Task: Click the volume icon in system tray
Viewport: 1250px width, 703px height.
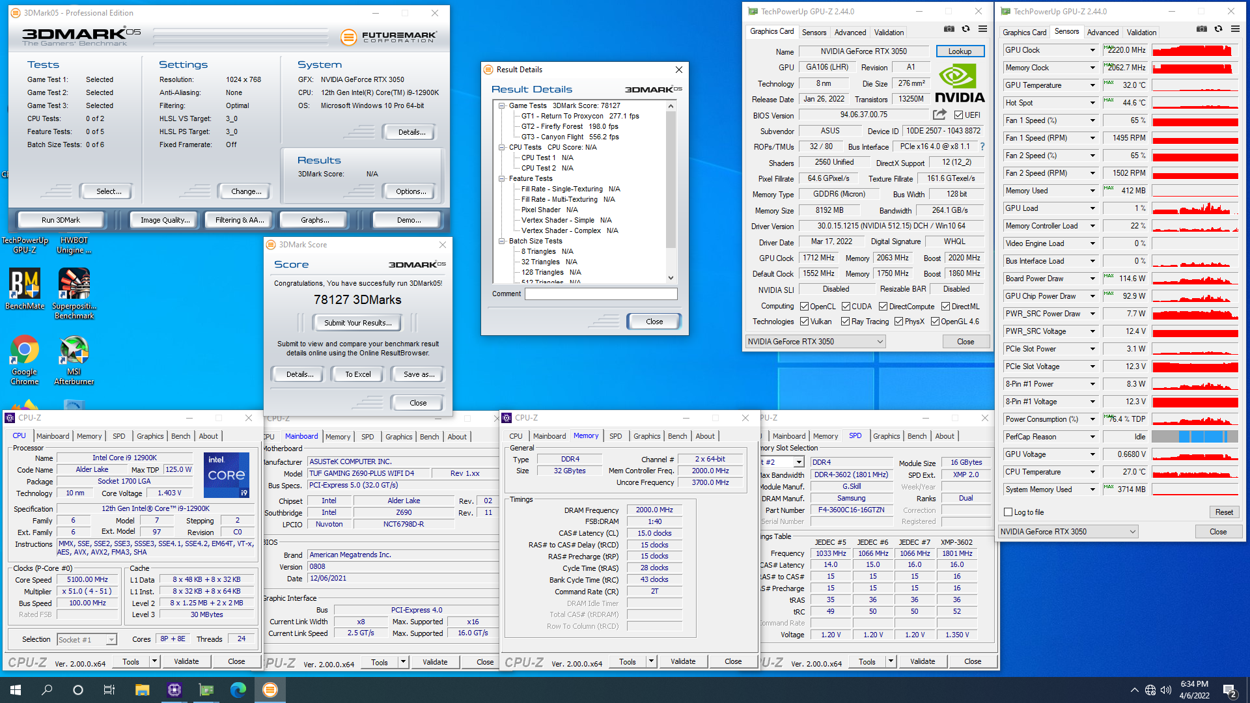Action: click(1166, 690)
